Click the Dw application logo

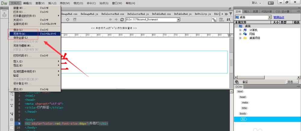(x=4, y=3)
